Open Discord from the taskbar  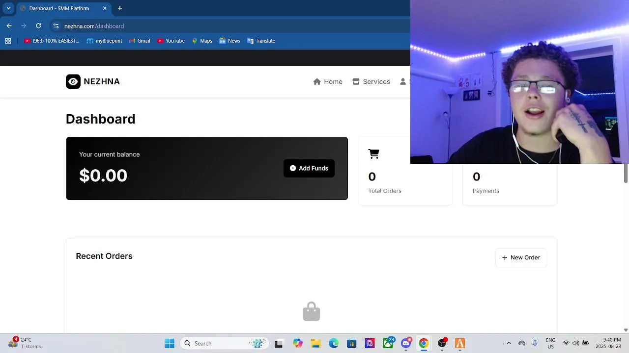(406, 343)
